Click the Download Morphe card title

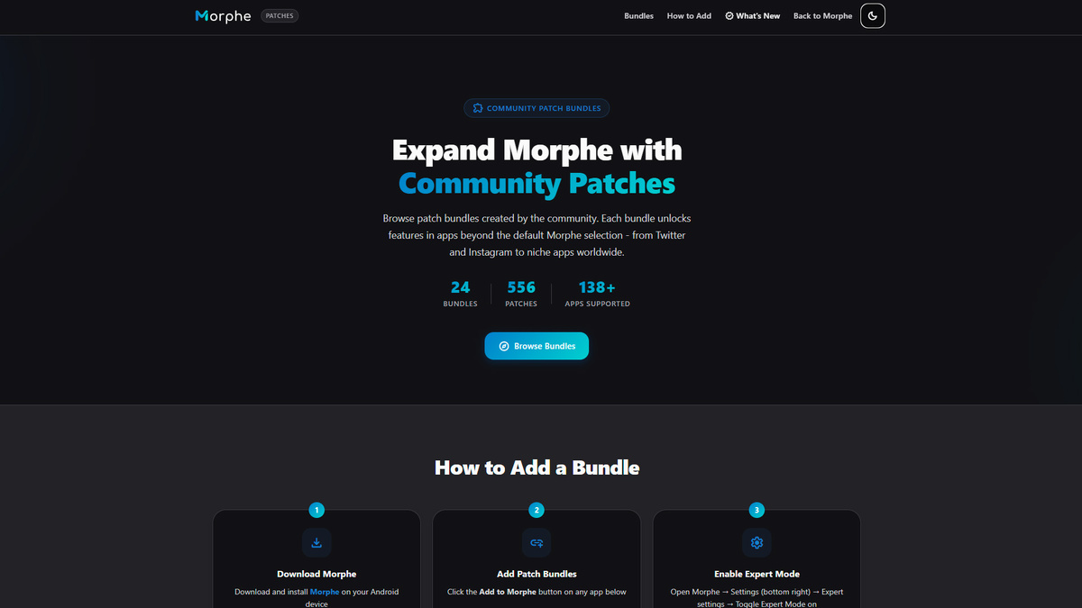[316, 574]
